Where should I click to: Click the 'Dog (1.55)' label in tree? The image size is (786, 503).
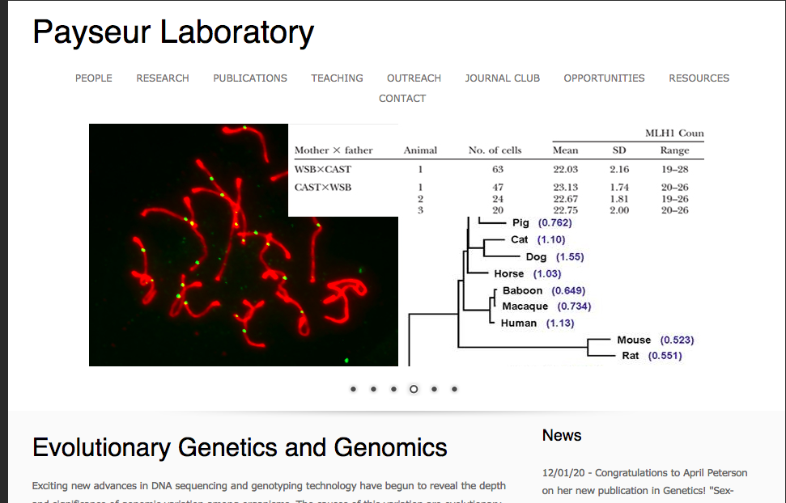(x=555, y=257)
